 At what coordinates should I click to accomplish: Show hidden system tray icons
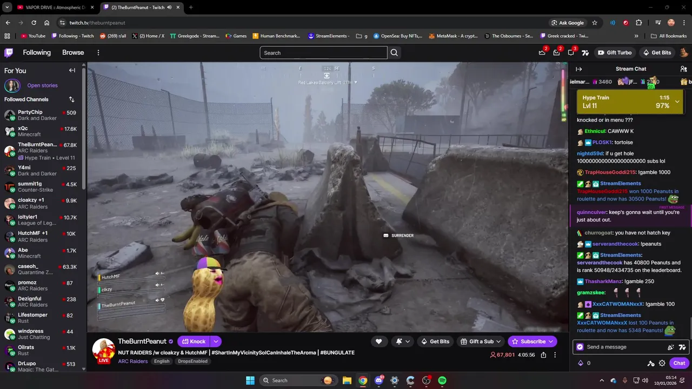coord(602,380)
